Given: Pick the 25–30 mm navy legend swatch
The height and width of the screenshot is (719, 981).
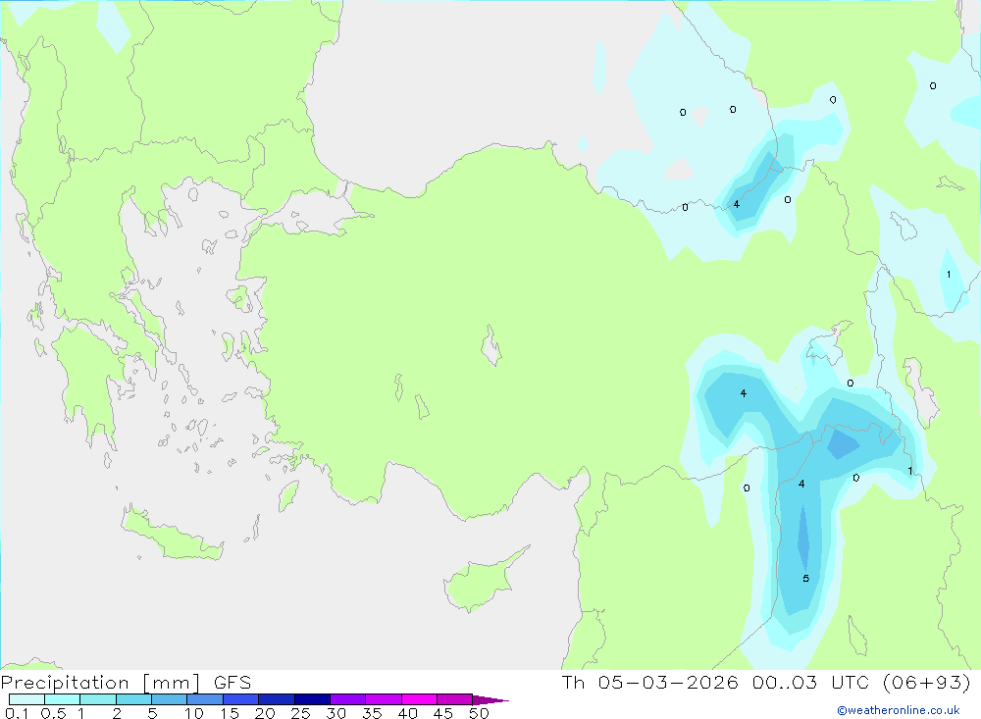Looking at the screenshot, I should [x=312, y=699].
